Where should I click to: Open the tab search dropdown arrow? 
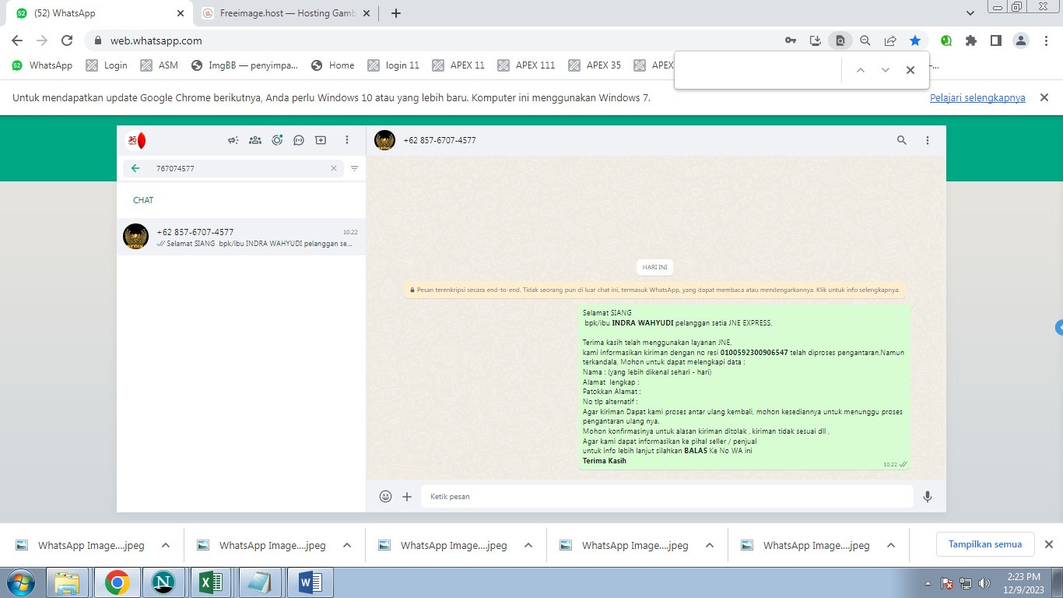(970, 13)
